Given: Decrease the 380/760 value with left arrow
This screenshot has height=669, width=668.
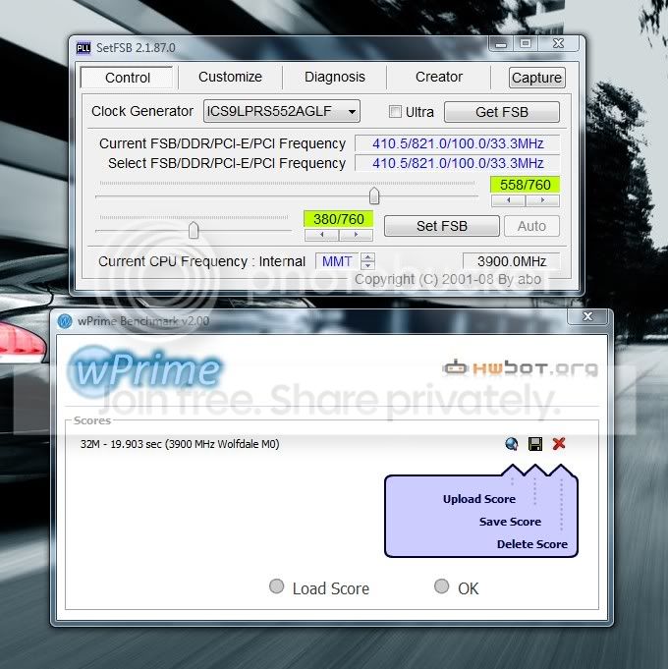Looking at the screenshot, I should [x=321, y=235].
